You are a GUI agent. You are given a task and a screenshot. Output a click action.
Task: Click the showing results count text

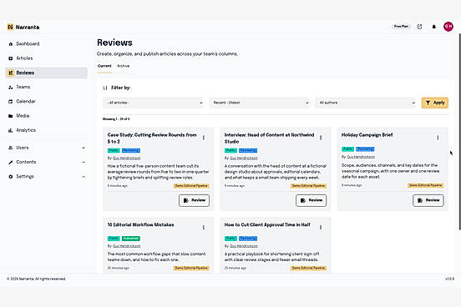[x=116, y=119]
